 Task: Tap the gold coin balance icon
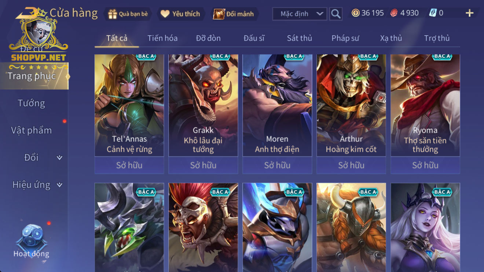click(x=355, y=13)
